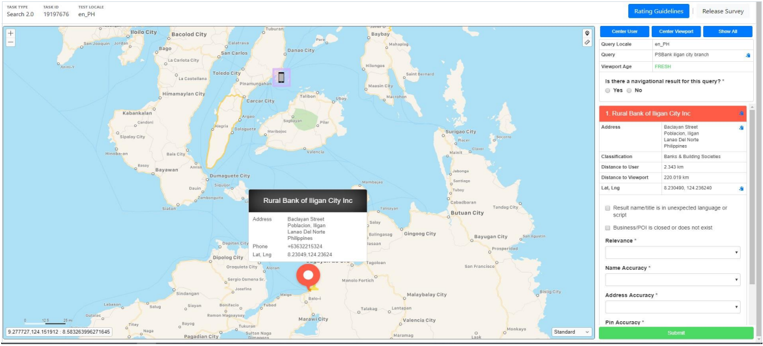
Task: Click the FRESH viewport age value
Action: click(x=662, y=66)
